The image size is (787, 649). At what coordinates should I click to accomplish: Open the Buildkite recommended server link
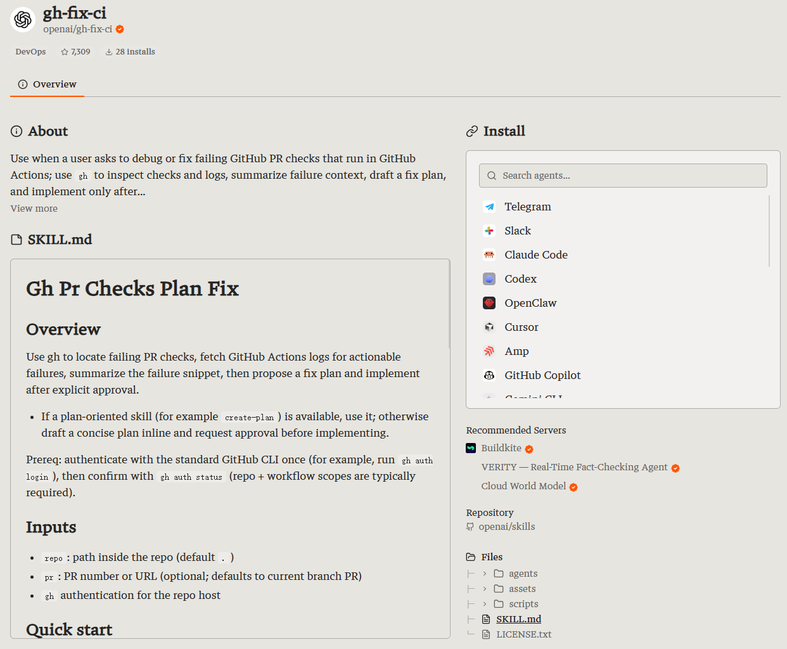501,448
